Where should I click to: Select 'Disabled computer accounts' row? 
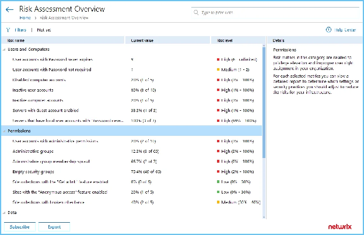pyautogui.click(x=132, y=80)
